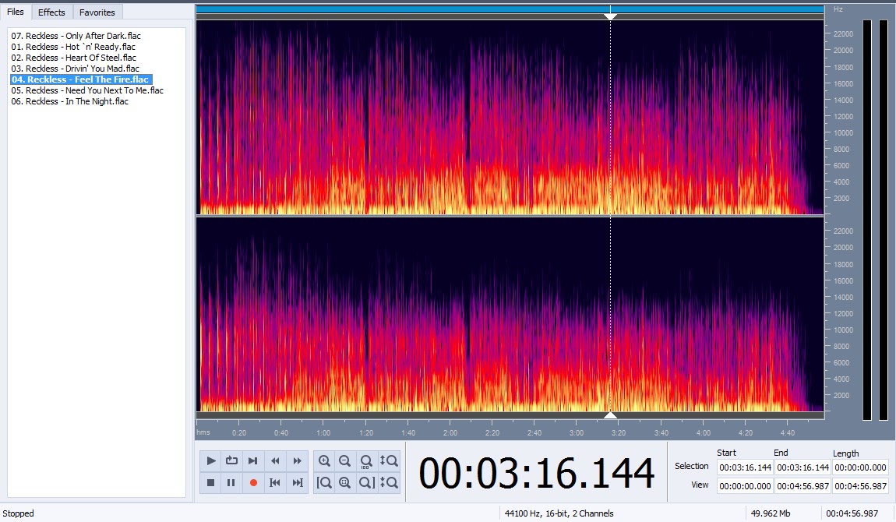Image resolution: width=896 pixels, height=522 pixels.
Task: Open the Effects tab
Action: coord(51,12)
